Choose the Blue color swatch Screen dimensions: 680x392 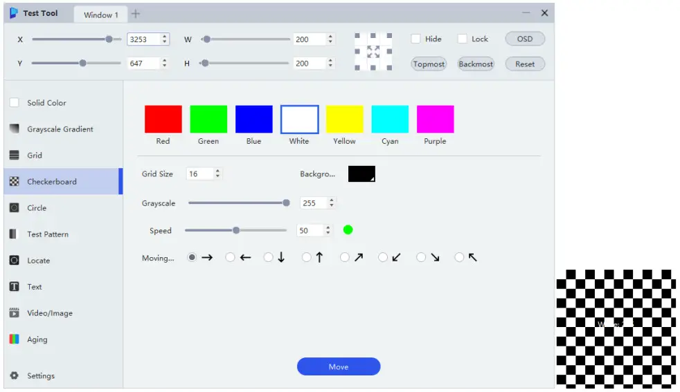click(253, 119)
